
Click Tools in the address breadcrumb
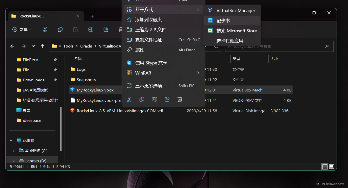pyautogui.click(x=68, y=46)
